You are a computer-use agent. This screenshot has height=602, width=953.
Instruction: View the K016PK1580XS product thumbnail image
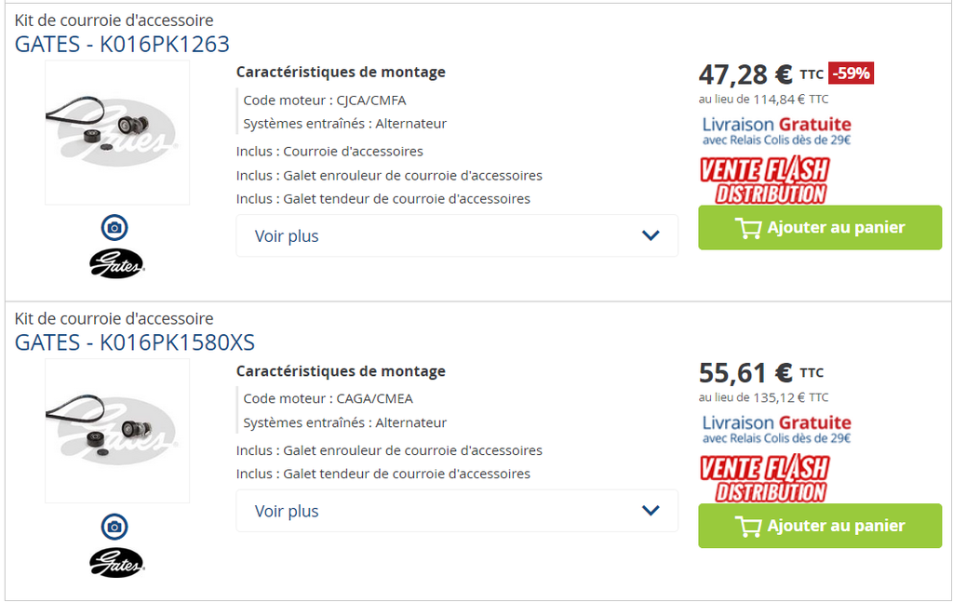click(117, 431)
